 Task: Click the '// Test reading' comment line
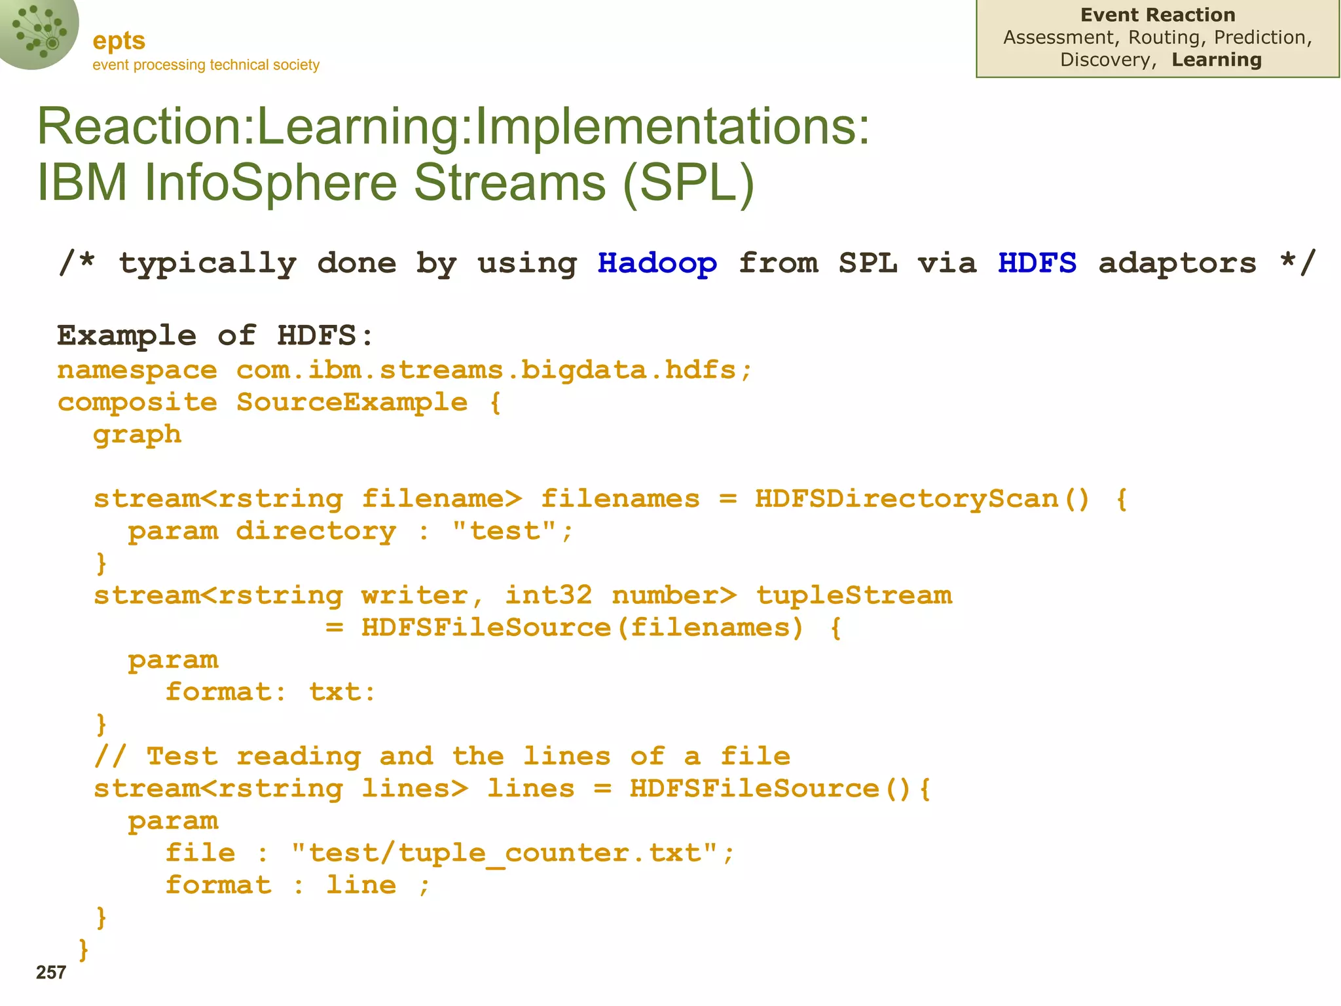click(442, 756)
